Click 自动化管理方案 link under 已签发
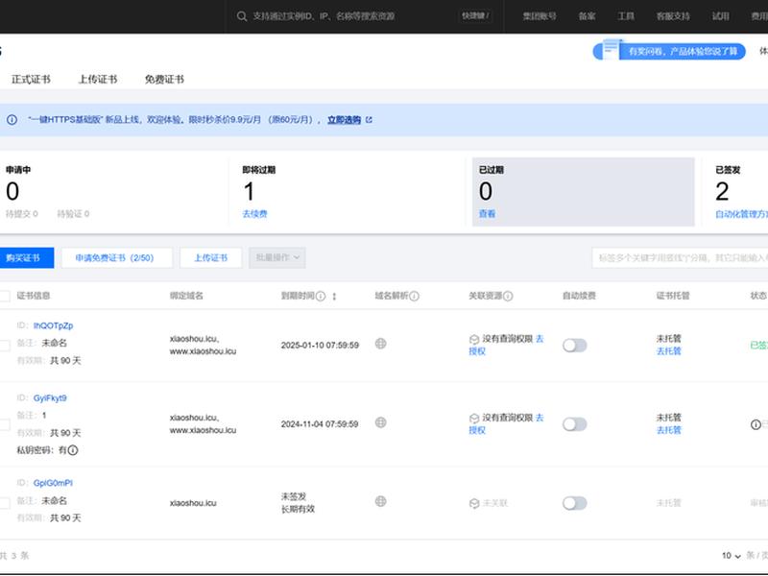Viewport: 768px width, 576px height. (x=741, y=213)
